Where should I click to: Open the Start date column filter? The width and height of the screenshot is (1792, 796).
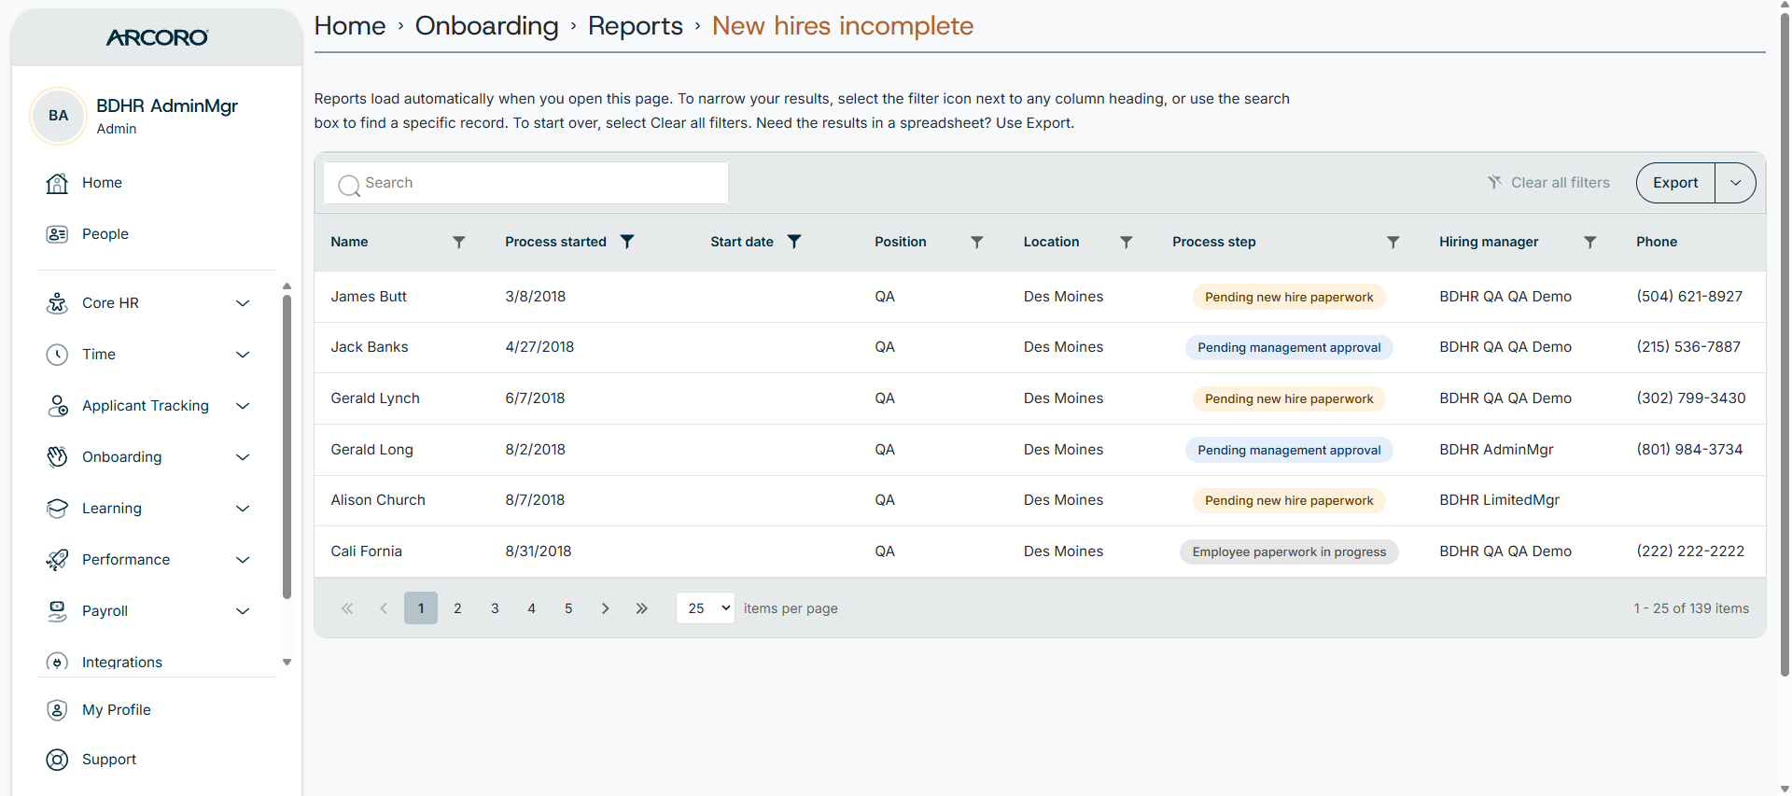click(x=794, y=242)
